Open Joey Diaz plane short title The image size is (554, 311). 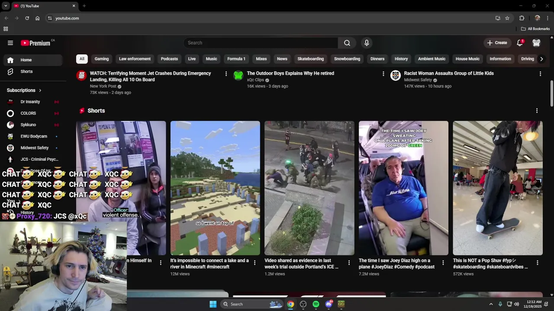396,263
